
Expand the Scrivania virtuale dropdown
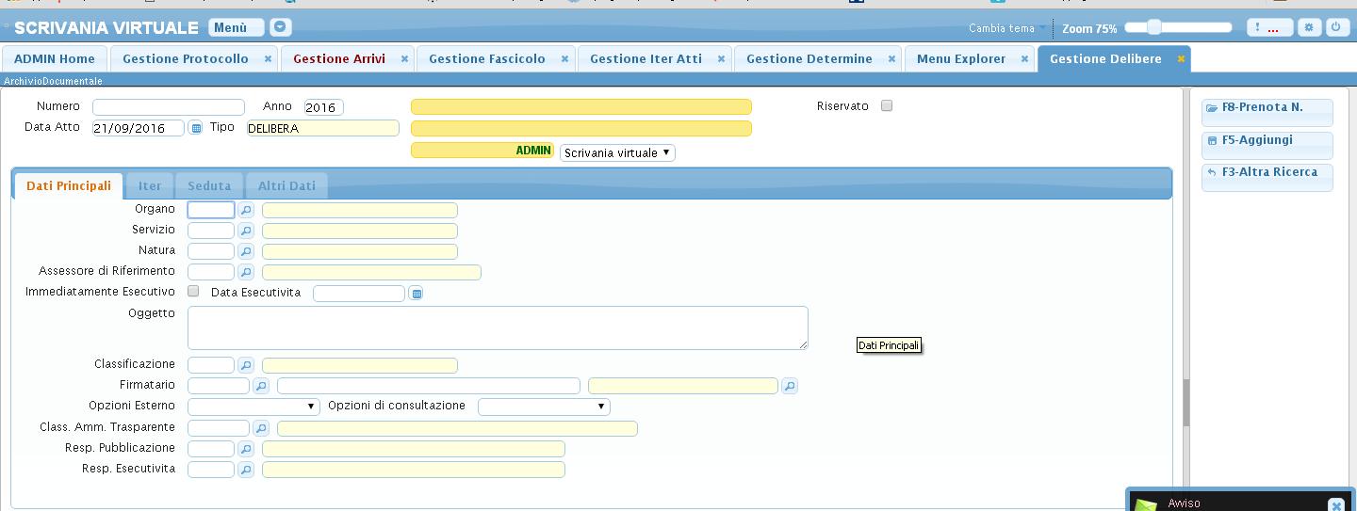click(x=617, y=152)
